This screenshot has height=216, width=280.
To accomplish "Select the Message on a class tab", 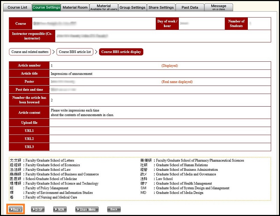I will 219,7.
